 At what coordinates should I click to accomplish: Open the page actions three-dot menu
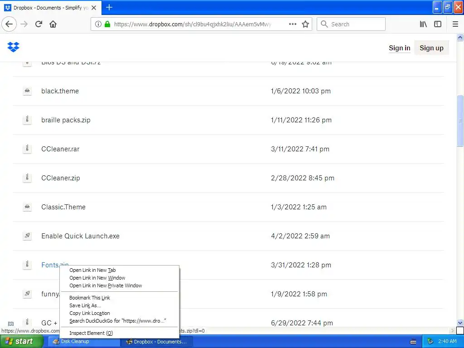(292, 24)
